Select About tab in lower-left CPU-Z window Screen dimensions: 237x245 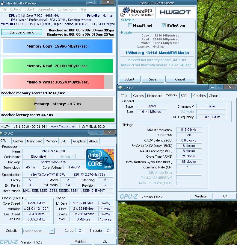93,141
